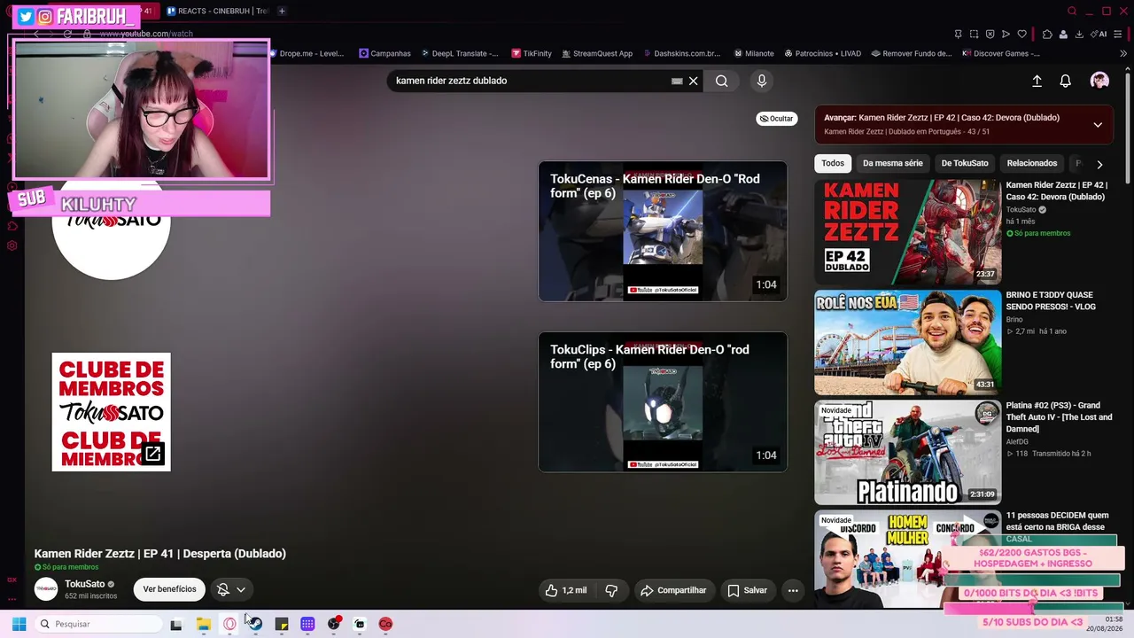This screenshot has width=1134, height=638.
Task: Open Opera GX from the taskbar
Action: (x=229, y=624)
